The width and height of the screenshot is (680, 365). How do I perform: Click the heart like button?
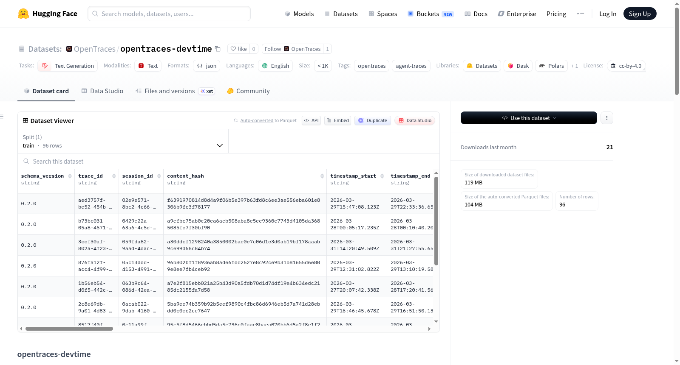click(238, 49)
